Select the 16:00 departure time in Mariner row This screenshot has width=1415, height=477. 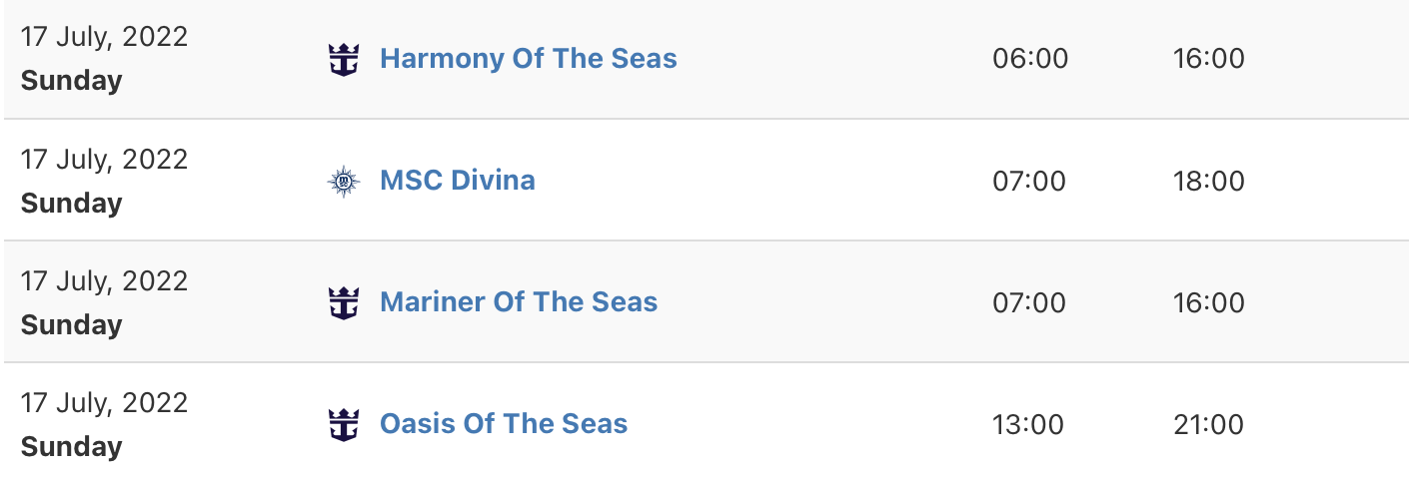click(1209, 303)
